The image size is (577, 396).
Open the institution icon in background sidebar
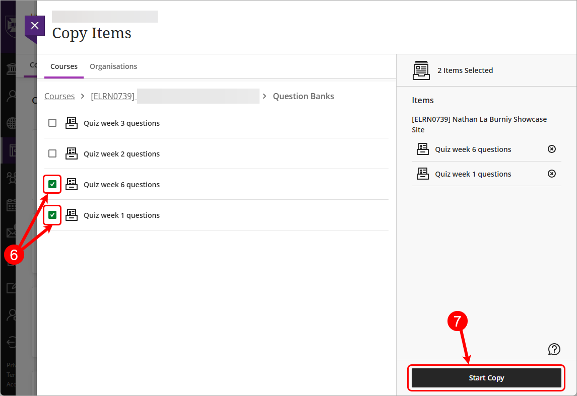[x=12, y=69]
